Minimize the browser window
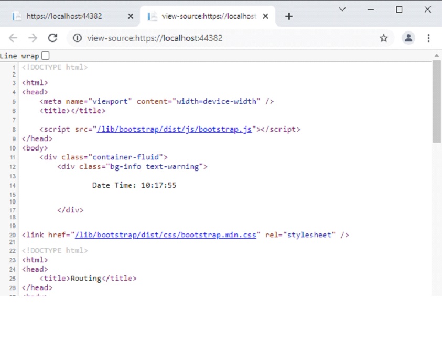Screen dimensions: 442x342 pos(371,9)
